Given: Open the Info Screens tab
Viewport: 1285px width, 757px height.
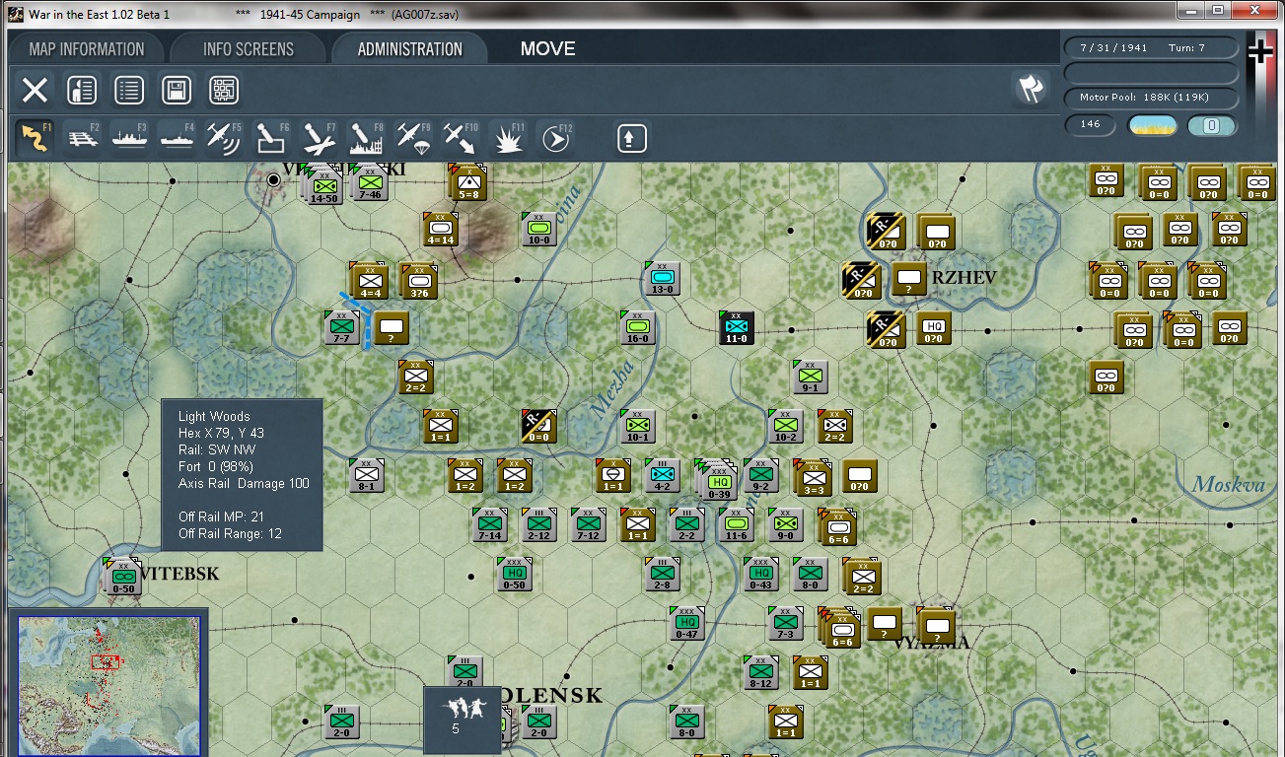Looking at the screenshot, I should pos(249,49).
